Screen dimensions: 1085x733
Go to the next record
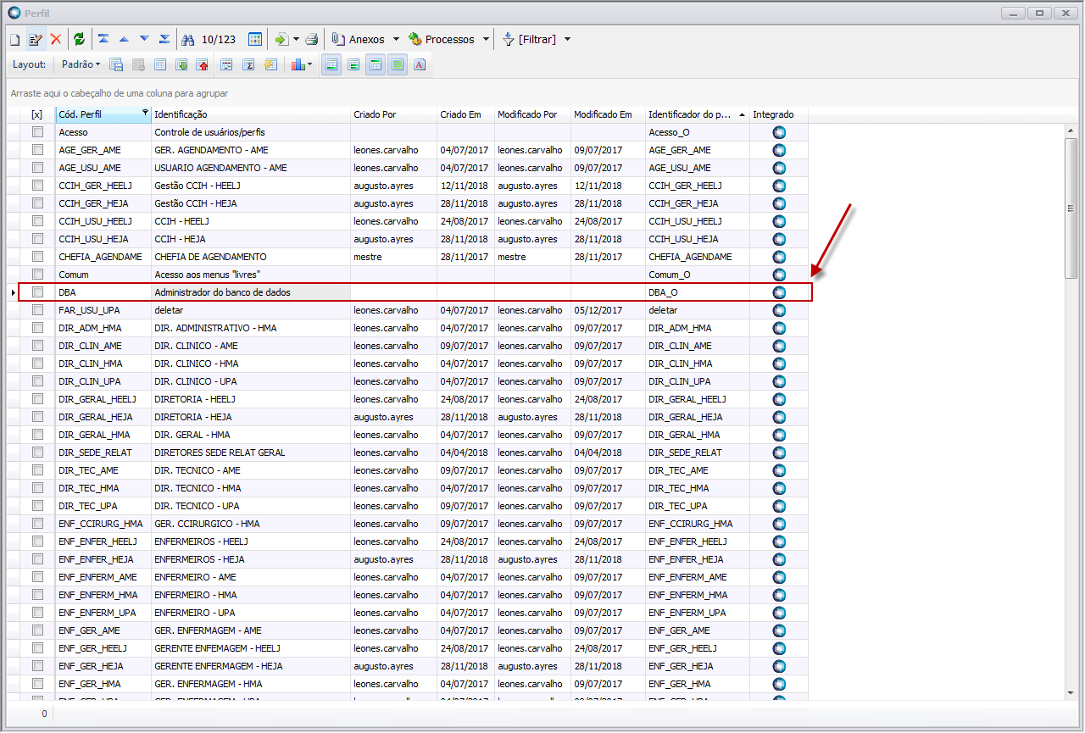click(x=144, y=39)
